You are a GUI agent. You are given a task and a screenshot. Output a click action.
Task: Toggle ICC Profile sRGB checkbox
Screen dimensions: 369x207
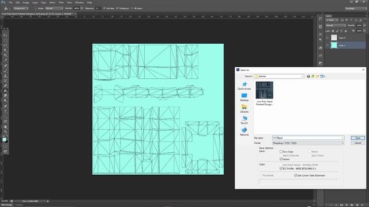coord(281,168)
